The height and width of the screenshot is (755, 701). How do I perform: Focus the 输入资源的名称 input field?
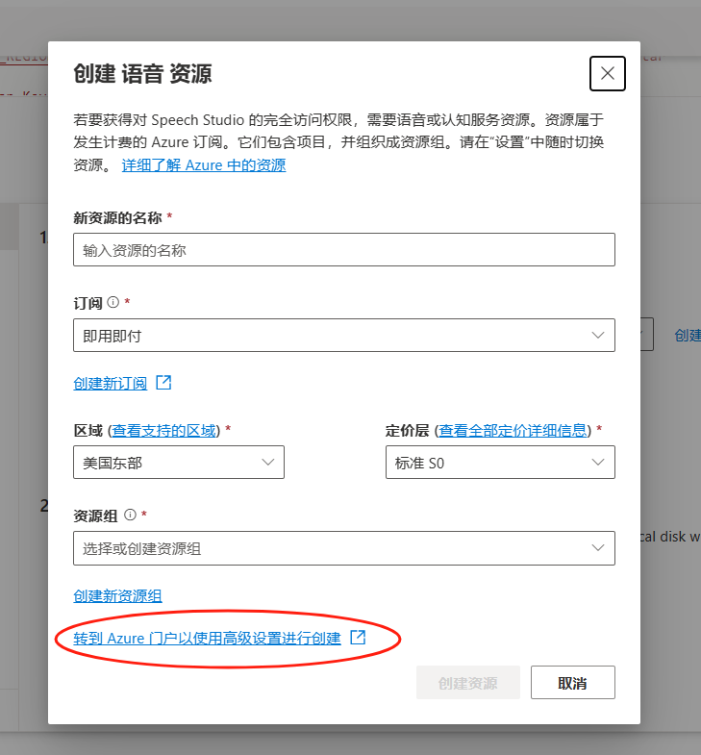point(343,250)
